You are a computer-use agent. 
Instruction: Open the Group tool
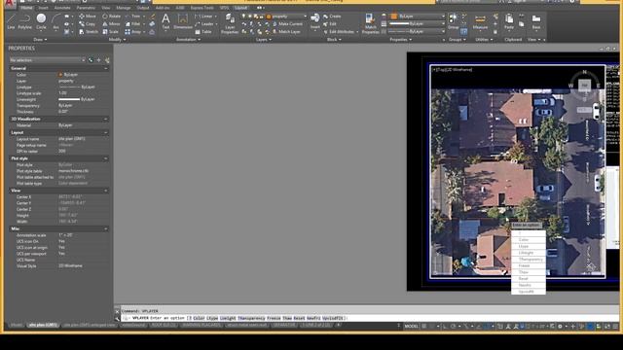coord(453,21)
